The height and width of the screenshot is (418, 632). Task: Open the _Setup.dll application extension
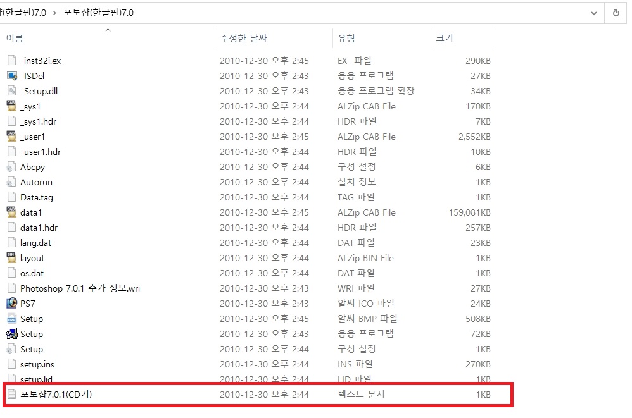[x=31, y=90]
